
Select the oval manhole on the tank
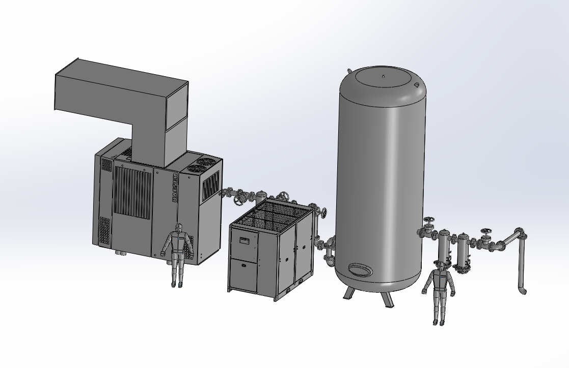[x=360, y=270]
